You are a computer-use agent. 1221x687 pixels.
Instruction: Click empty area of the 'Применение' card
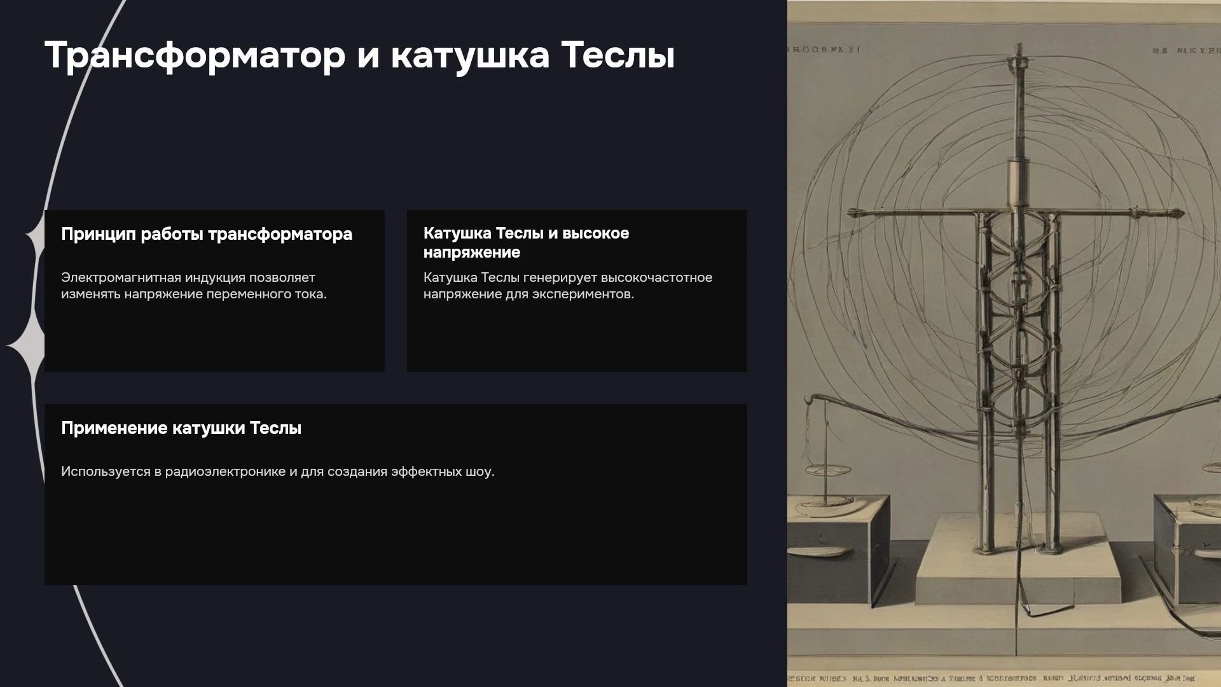point(396,534)
